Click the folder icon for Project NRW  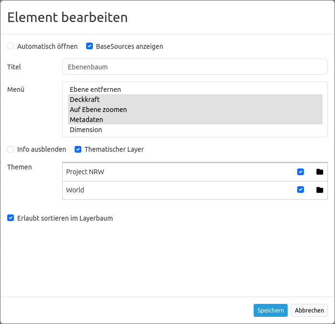[x=320, y=172]
